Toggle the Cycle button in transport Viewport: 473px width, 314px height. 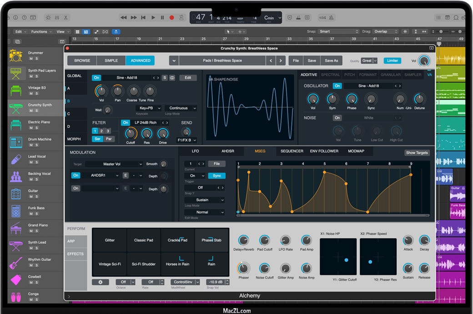pyautogui.click(x=181, y=18)
